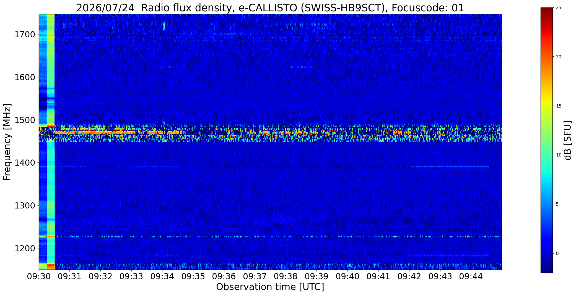
Task: Click the Observation time [UTC] axis label
Action: click(x=270, y=287)
